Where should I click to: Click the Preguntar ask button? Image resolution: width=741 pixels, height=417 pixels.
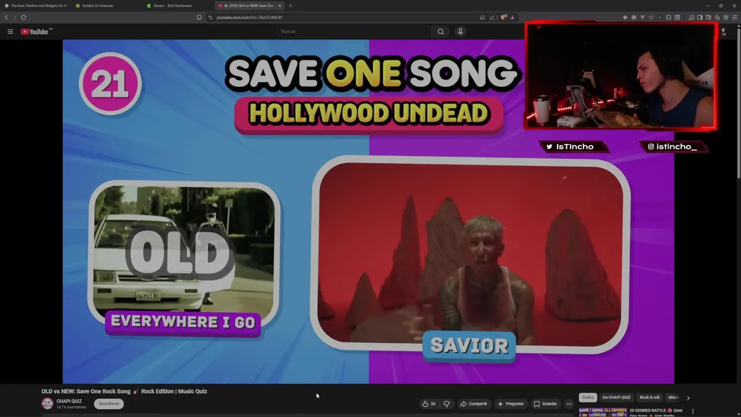tap(511, 404)
